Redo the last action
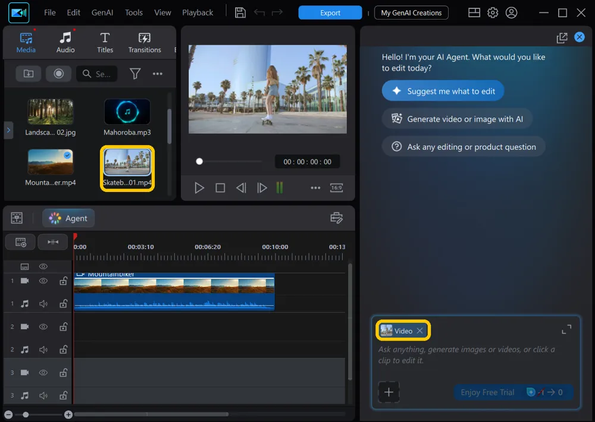Image resolution: width=595 pixels, height=422 pixels. pyautogui.click(x=277, y=12)
